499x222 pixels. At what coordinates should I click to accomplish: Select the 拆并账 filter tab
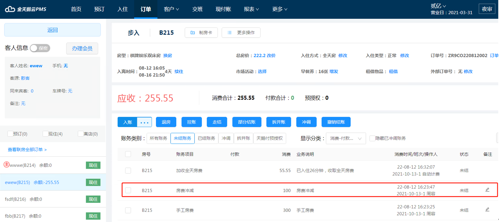click(x=243, y=138)
